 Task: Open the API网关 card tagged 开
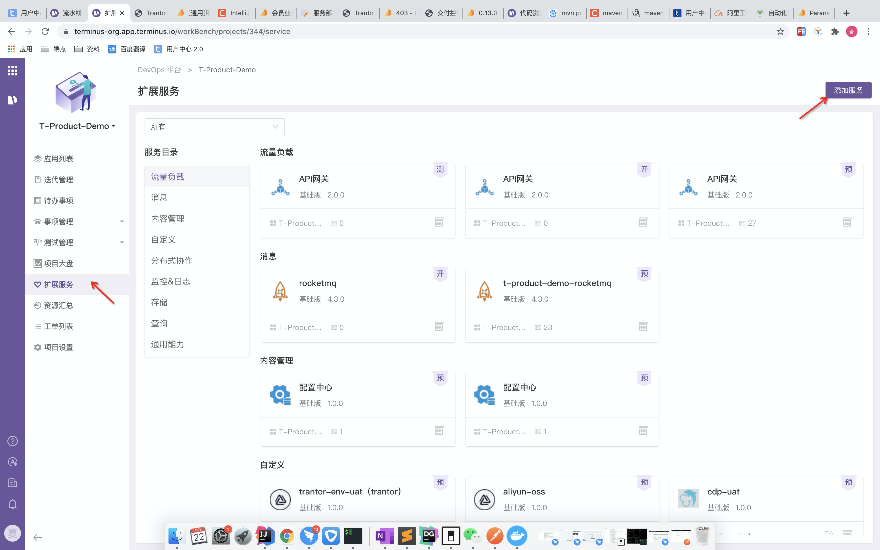pos(562,200)
